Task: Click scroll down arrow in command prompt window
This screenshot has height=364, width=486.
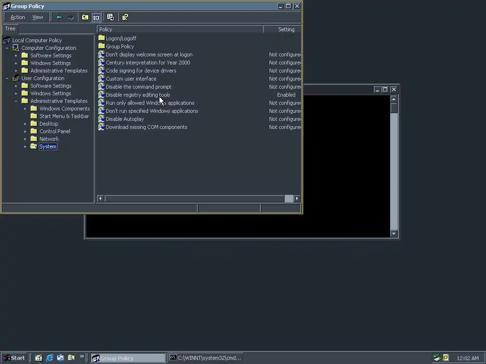Action: pyautogui.click(x=393, y=234)
